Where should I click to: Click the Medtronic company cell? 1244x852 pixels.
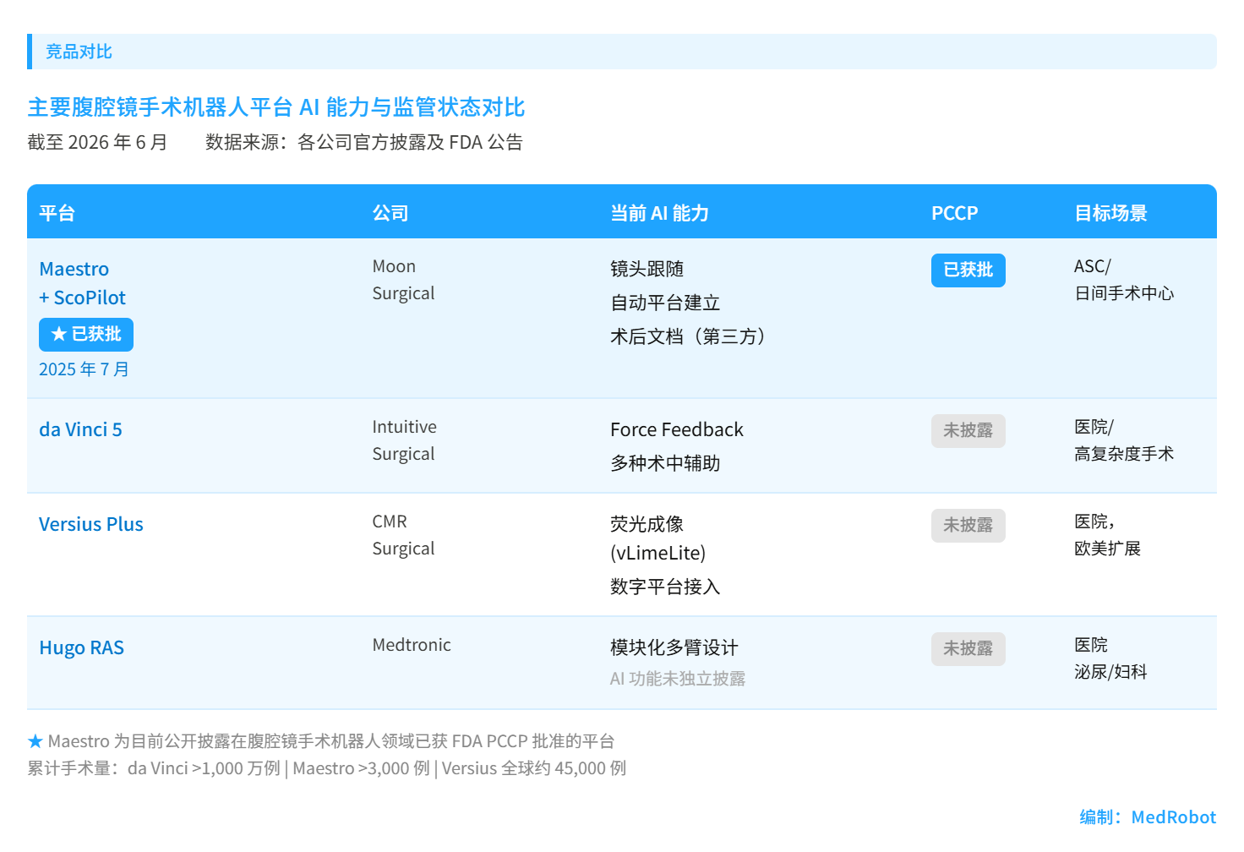[412, 645]
